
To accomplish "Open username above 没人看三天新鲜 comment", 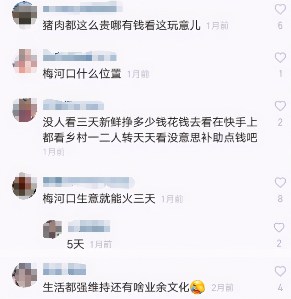I will click(74, 104).
